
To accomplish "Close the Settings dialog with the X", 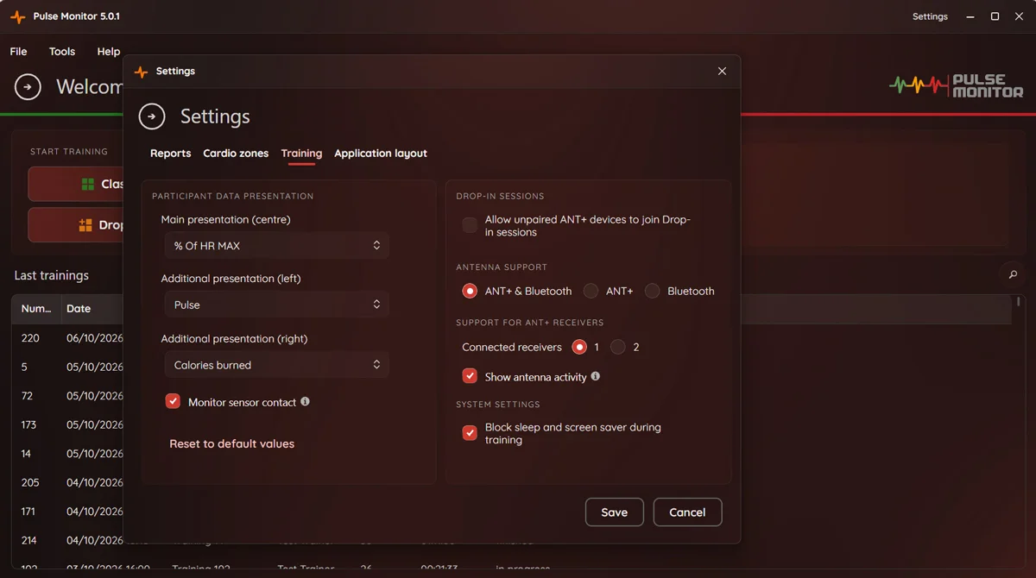I will [722, 72].
